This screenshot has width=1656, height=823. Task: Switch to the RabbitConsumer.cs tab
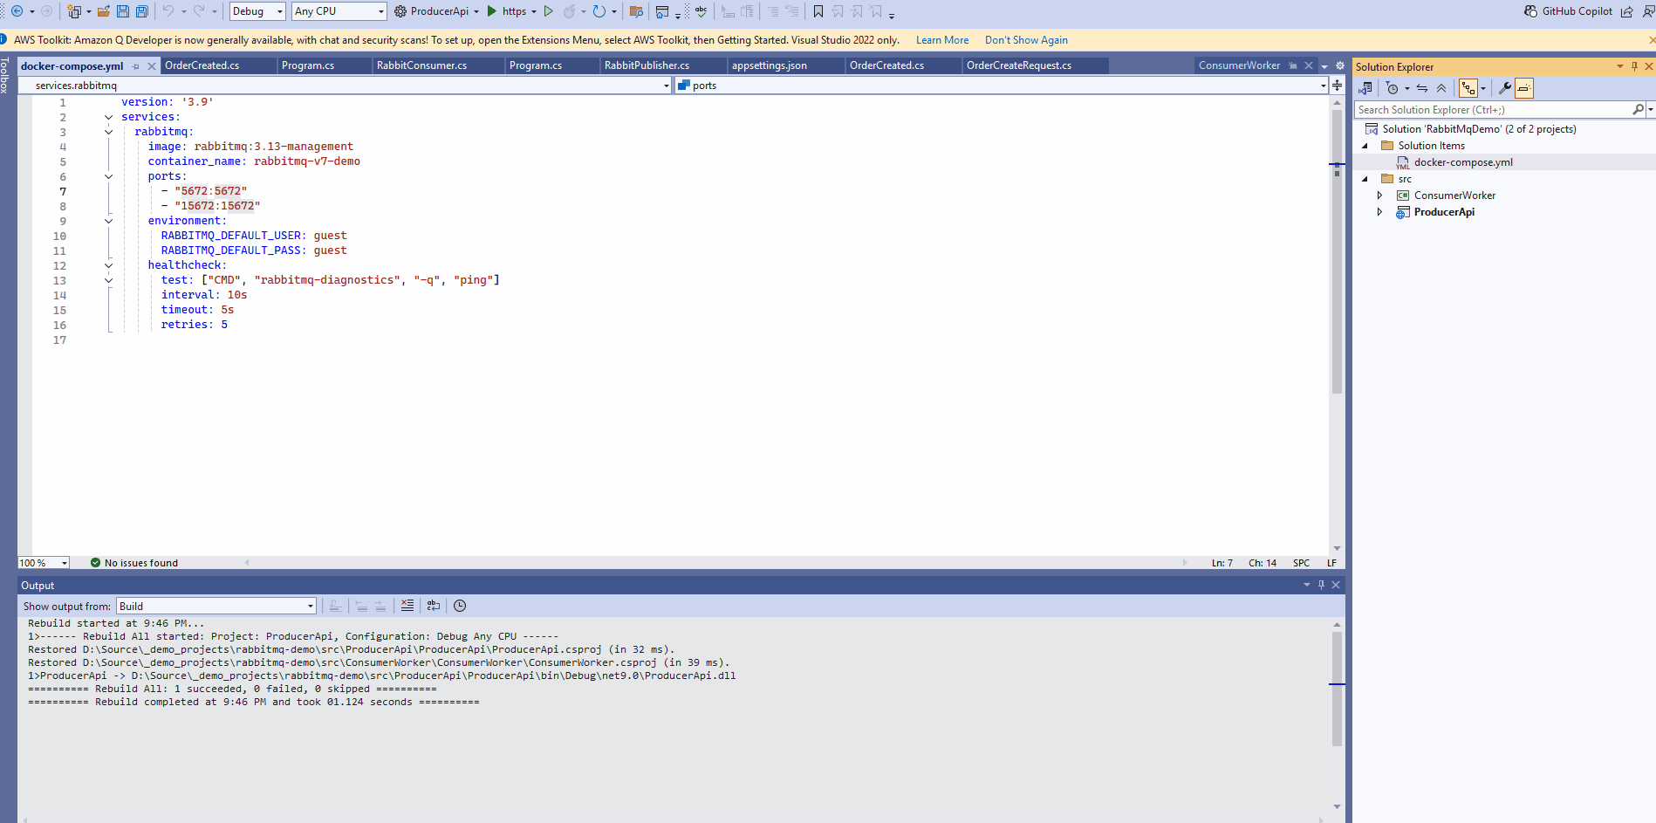(x=421, y=65)
